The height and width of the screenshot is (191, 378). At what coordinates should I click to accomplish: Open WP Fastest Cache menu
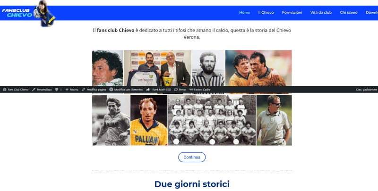202,89
